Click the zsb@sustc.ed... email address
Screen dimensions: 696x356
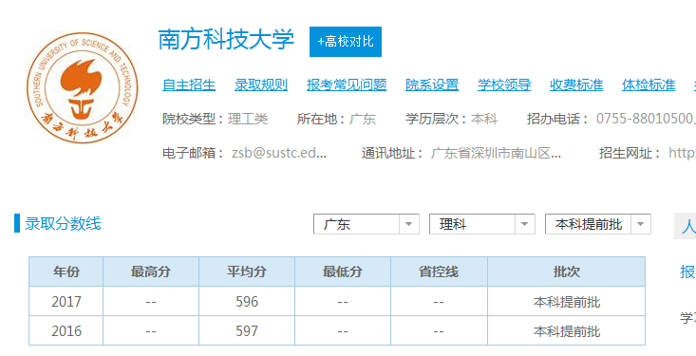point(279,153)
